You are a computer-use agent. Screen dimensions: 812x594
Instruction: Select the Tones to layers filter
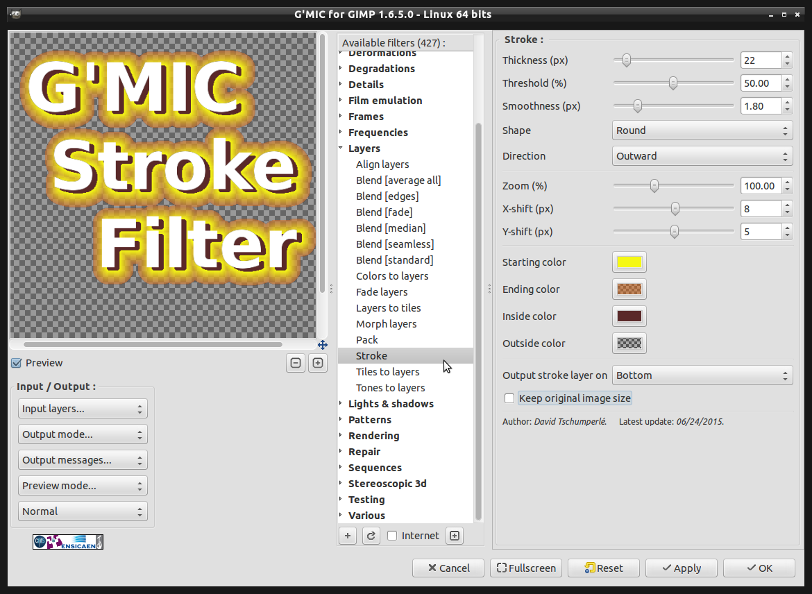pyautogui.click(x=390, y=388)
